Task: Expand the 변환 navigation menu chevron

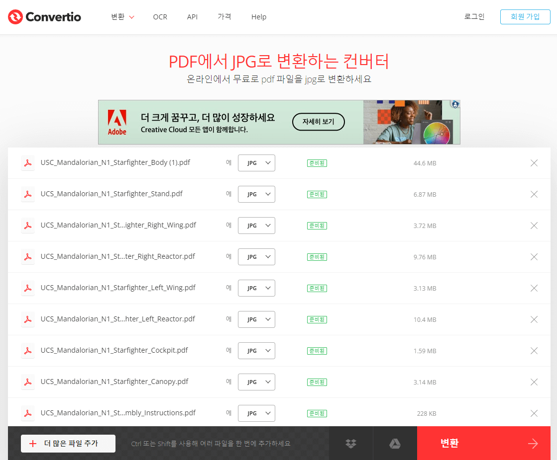Action: pos(131,16)
